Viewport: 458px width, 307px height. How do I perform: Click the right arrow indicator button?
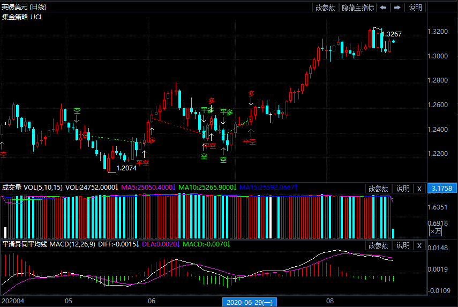[397, 8]
